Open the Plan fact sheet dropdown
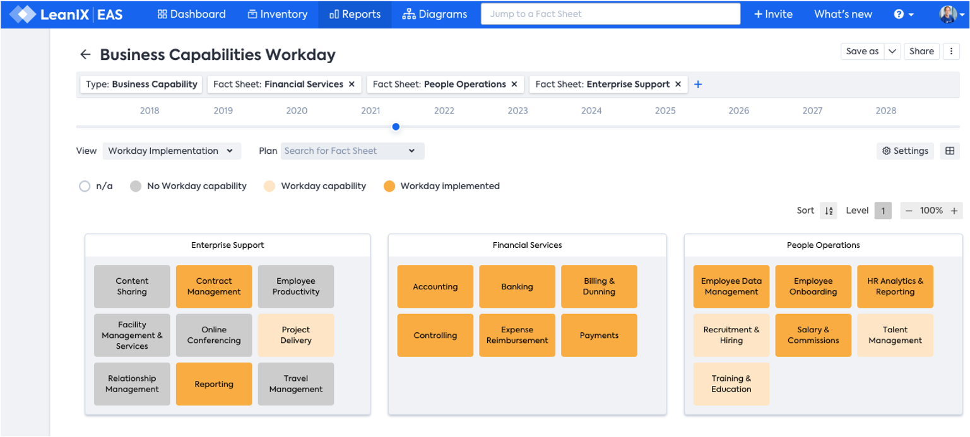 click(352, 151)
